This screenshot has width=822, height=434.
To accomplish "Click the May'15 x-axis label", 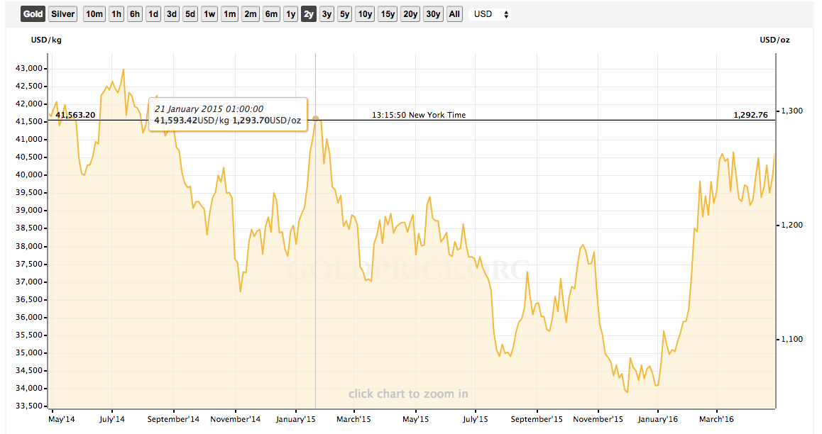I will (416, 419).
